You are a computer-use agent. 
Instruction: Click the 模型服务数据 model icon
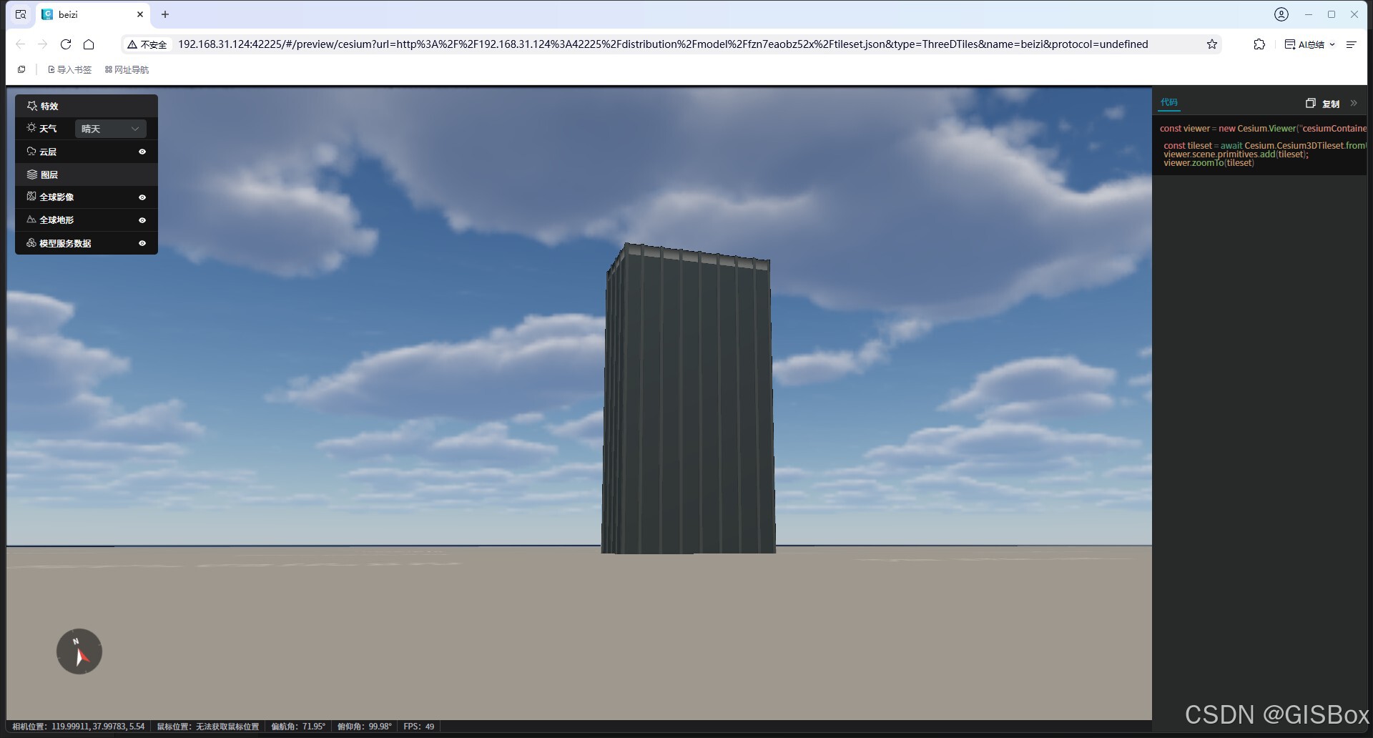[x=31, y=242]
